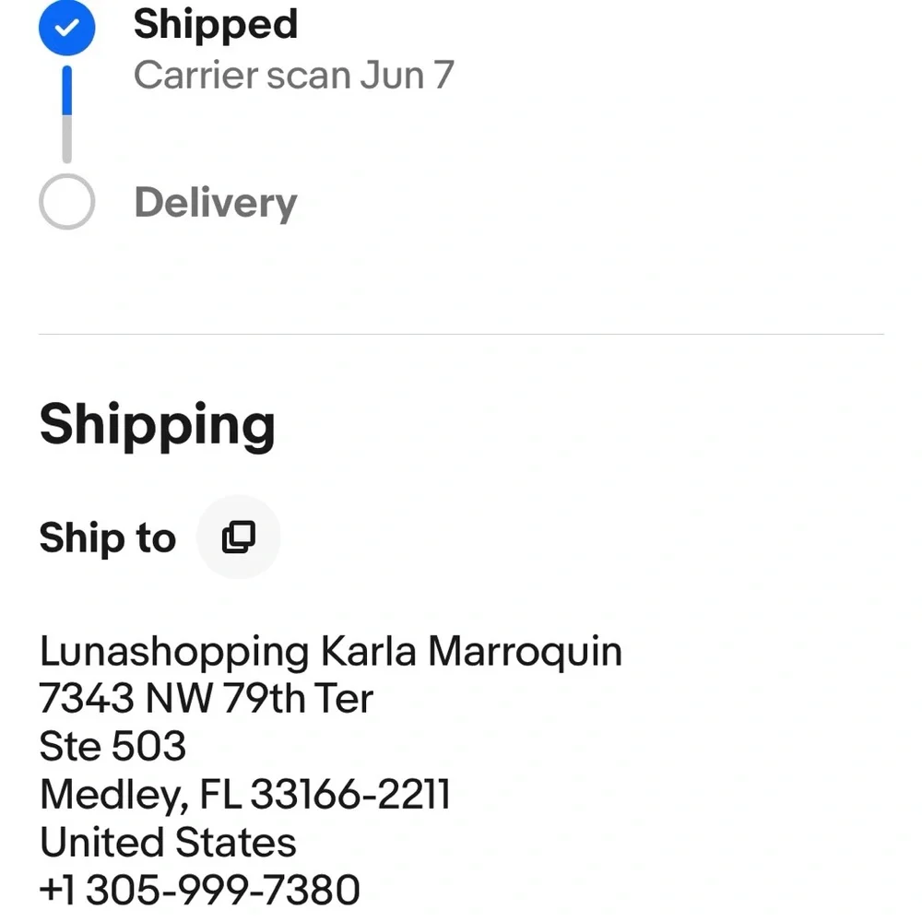The height and width of the screenshot is (922, 922).
Task: Click the gray segment of the progress line
Action: [x=66, y=140]
